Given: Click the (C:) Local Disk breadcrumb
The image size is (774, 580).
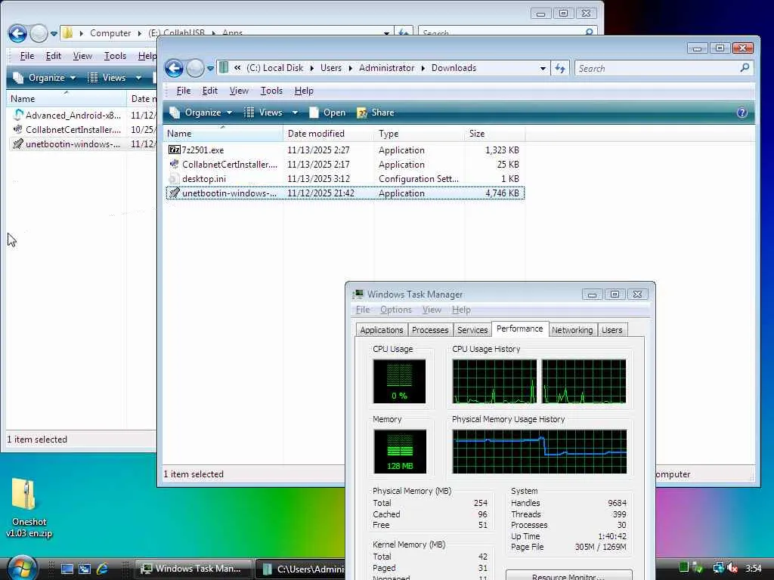Looking at the screenshot, I should click(275, 68).
